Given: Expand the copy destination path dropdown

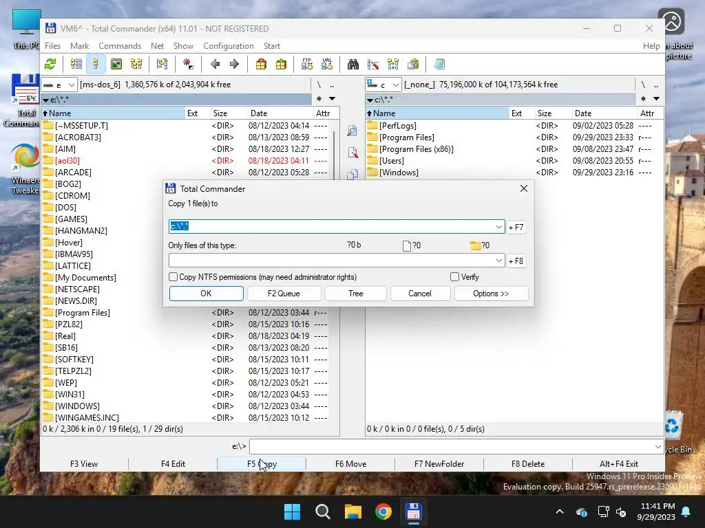Looking at the screenshot, I should [x=498, y=227].
